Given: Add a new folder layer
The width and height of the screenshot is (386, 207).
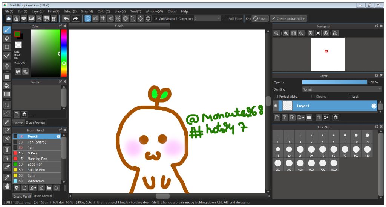Looking at the screenshot, I should coord(309,118).
